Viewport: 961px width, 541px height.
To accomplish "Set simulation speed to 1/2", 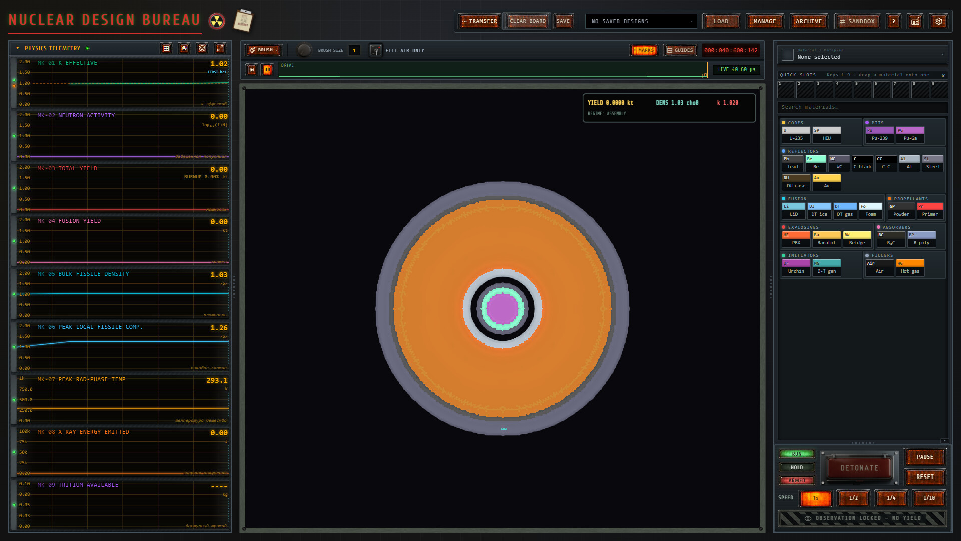I will [x=853, y=498].
